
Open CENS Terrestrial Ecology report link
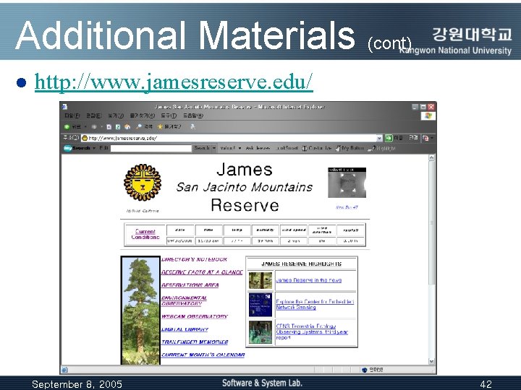312,331
